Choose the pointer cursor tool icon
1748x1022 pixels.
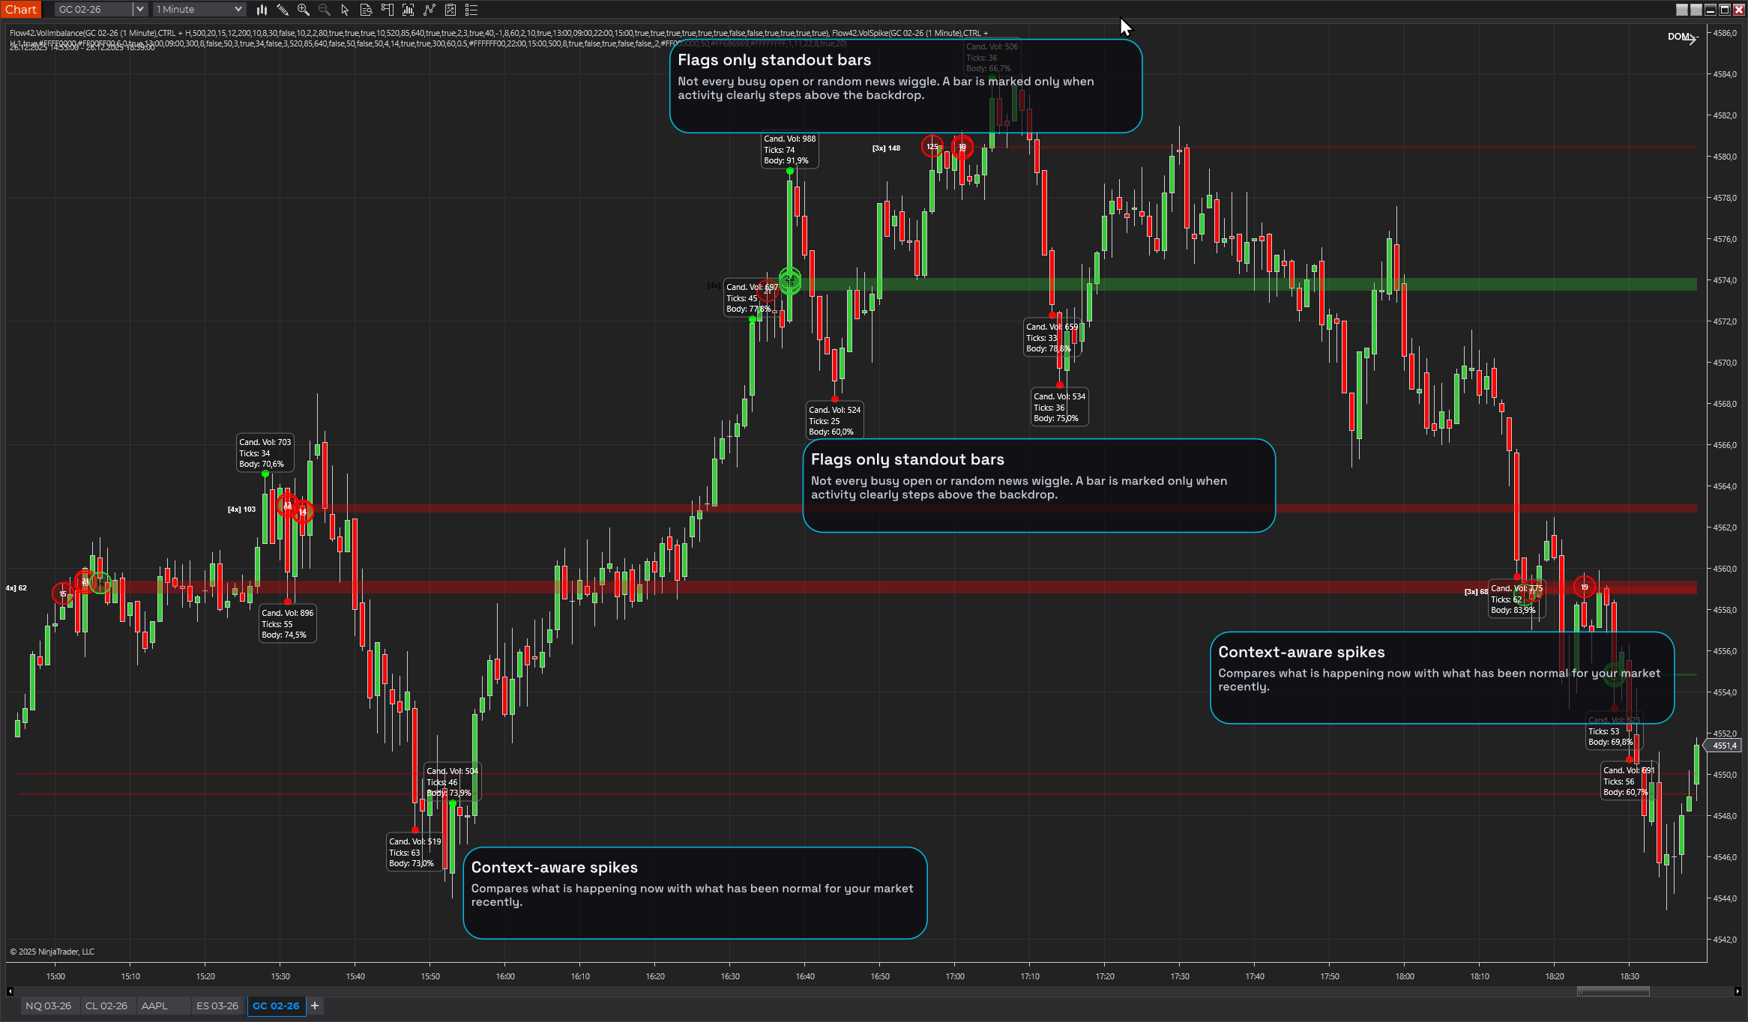pos(345,10)
